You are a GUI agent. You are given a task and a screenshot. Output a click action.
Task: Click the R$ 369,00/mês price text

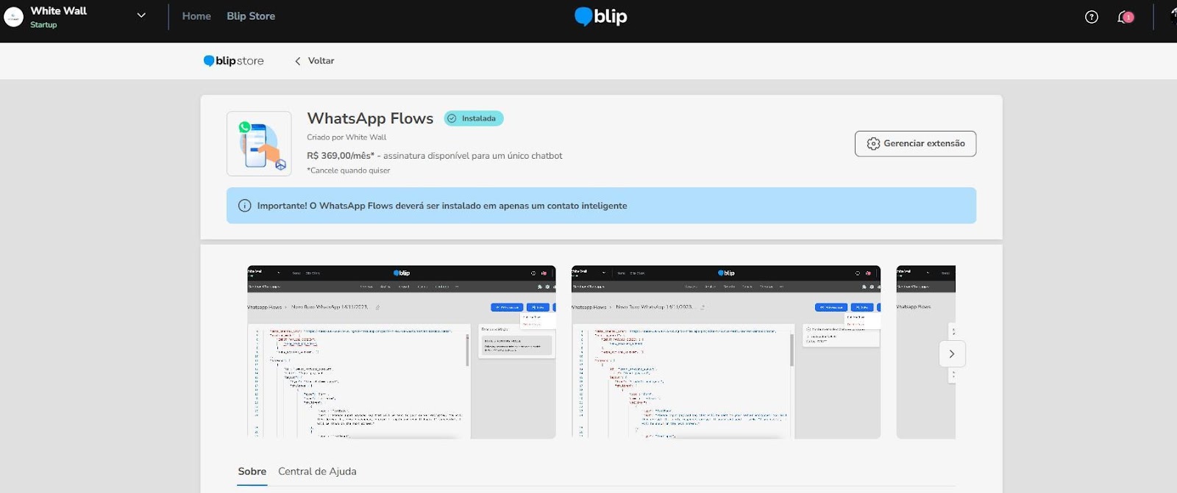pyautogui.click(x=341, y=156)
